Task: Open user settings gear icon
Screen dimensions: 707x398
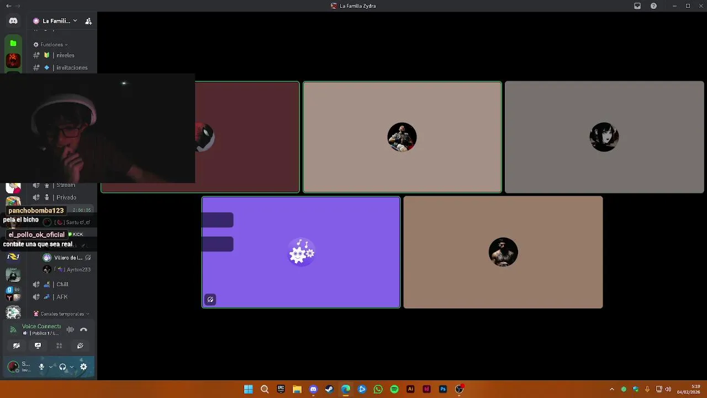Action: [x=83, y=366]
